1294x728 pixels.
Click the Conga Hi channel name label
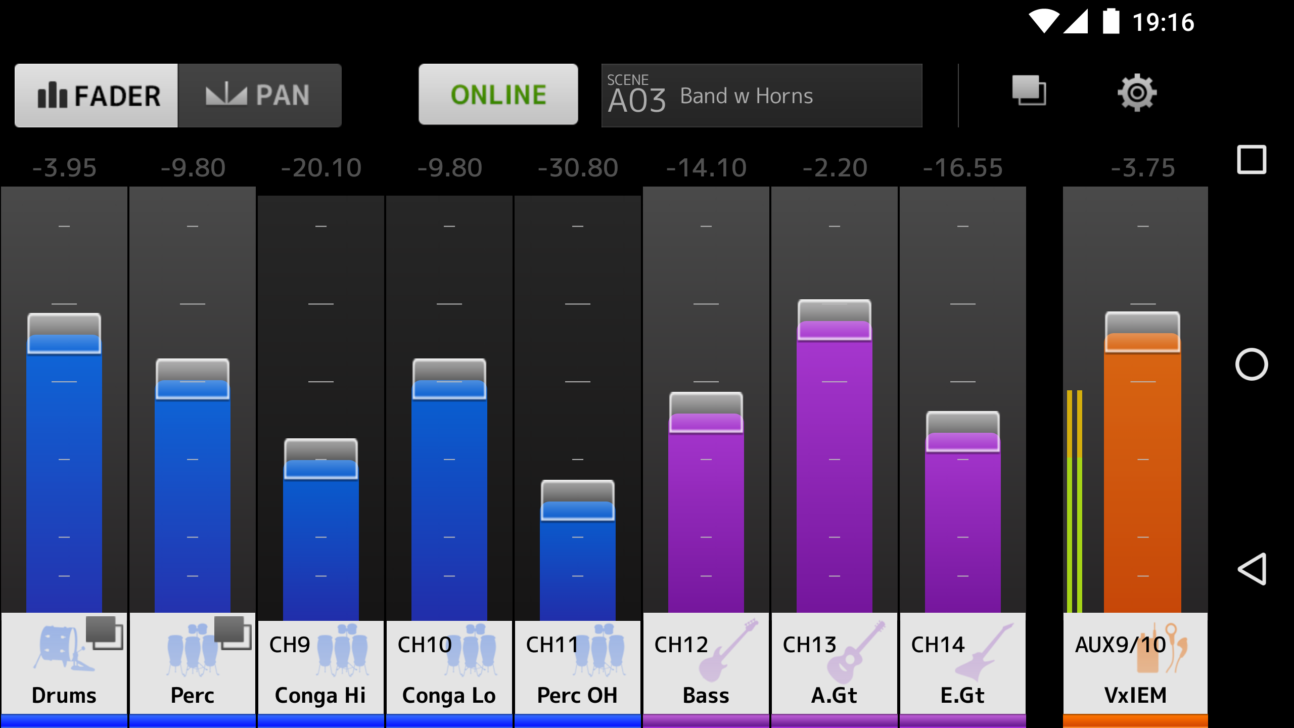tap(320, 696)
